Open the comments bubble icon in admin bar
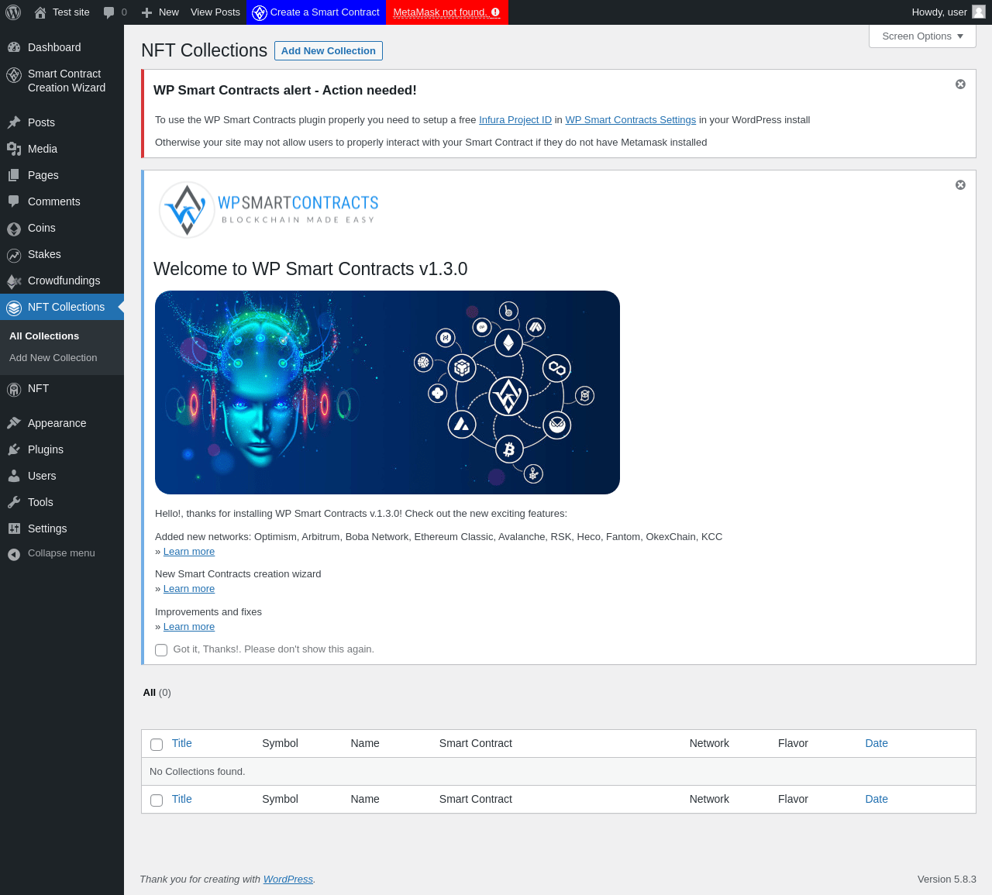 point(108,12)
